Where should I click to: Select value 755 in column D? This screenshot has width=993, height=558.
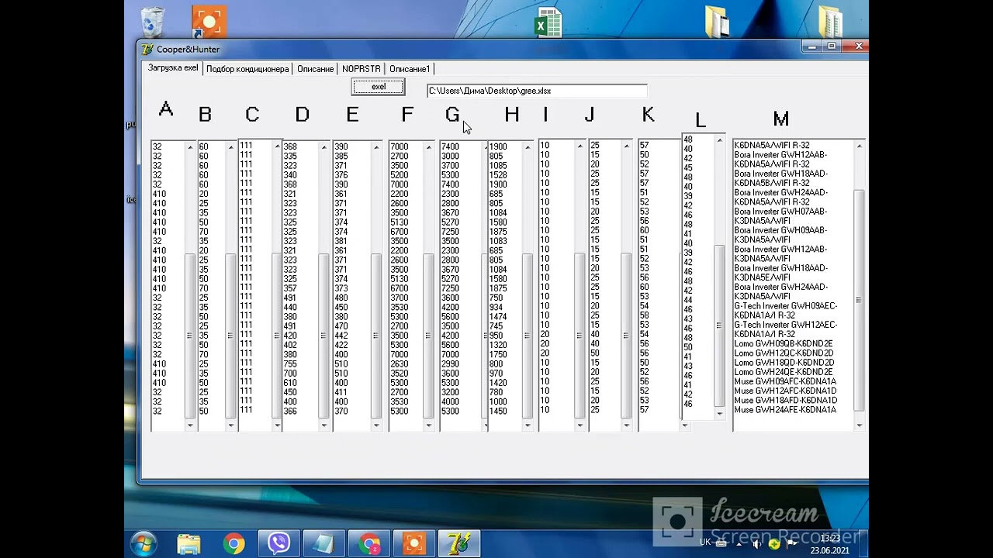click(x=290, y=363)
